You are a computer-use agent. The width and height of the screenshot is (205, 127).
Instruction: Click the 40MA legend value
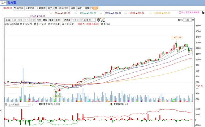pos(37,16)
